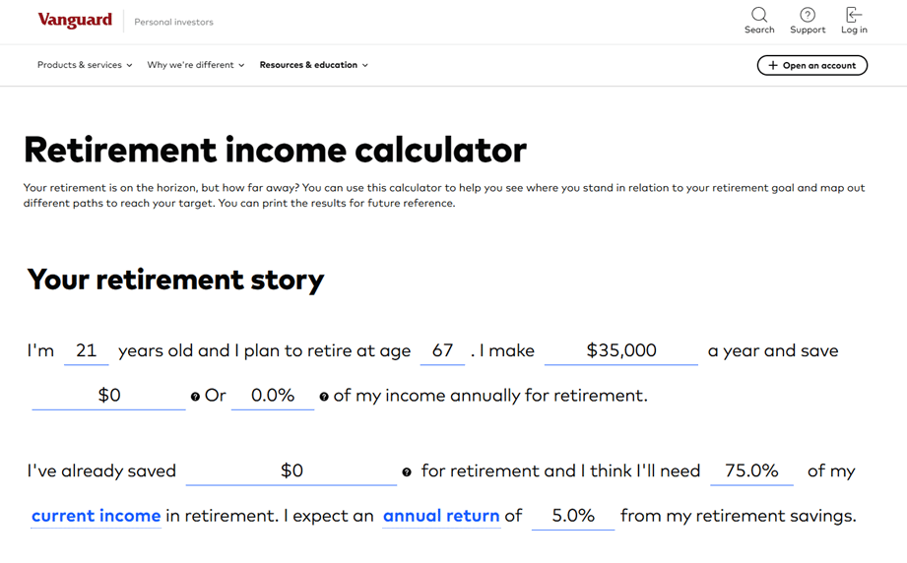Expand Resources & education menu
This screenshot has width=907, height=563.
point(314,65)
